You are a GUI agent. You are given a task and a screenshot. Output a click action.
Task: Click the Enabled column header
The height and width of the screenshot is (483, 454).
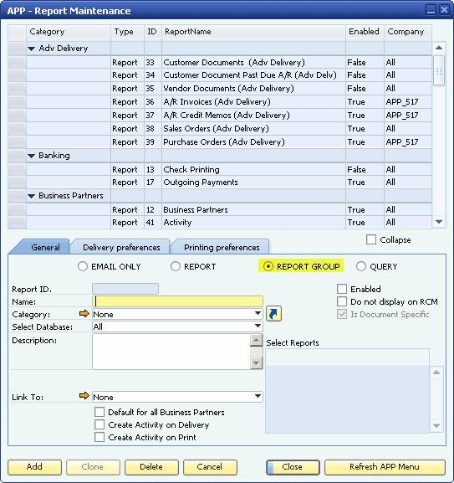click(365, 32)
